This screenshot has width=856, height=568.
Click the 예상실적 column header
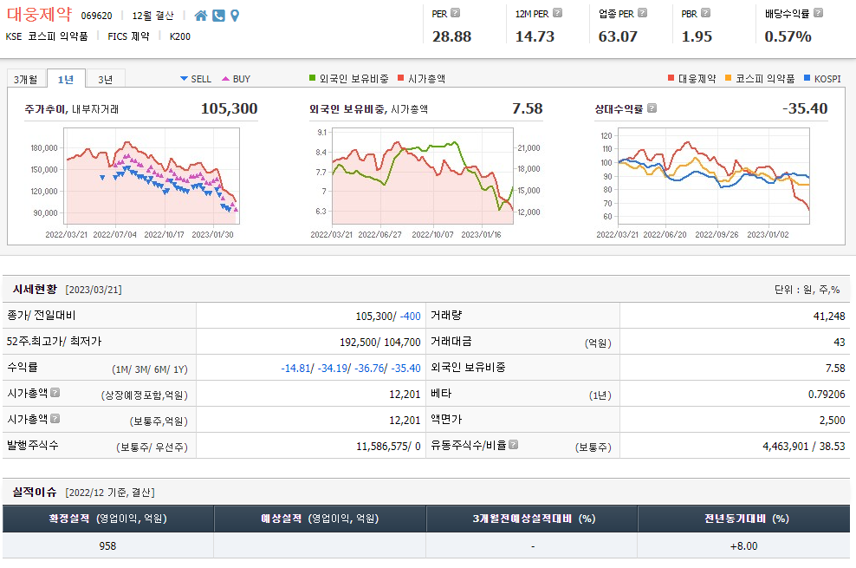320,519
